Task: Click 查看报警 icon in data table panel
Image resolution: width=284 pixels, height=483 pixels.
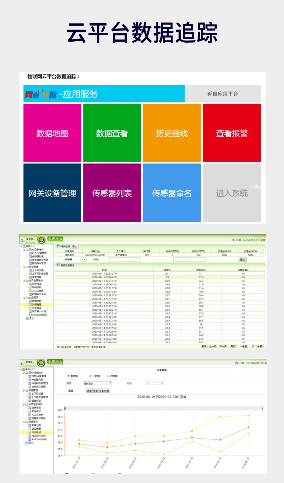Action: (30, 277)
